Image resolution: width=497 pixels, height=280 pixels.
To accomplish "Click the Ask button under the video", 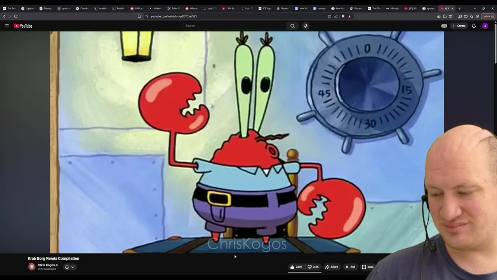I will coord(350,267).
